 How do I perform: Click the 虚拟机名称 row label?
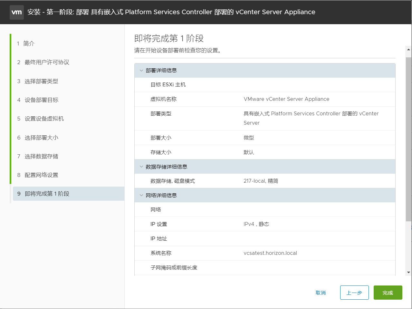tap(163, 99)
